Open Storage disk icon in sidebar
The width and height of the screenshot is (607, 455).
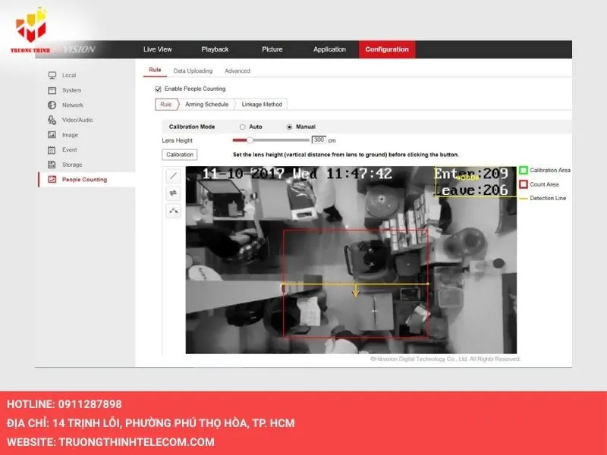[x=52, y=165]
